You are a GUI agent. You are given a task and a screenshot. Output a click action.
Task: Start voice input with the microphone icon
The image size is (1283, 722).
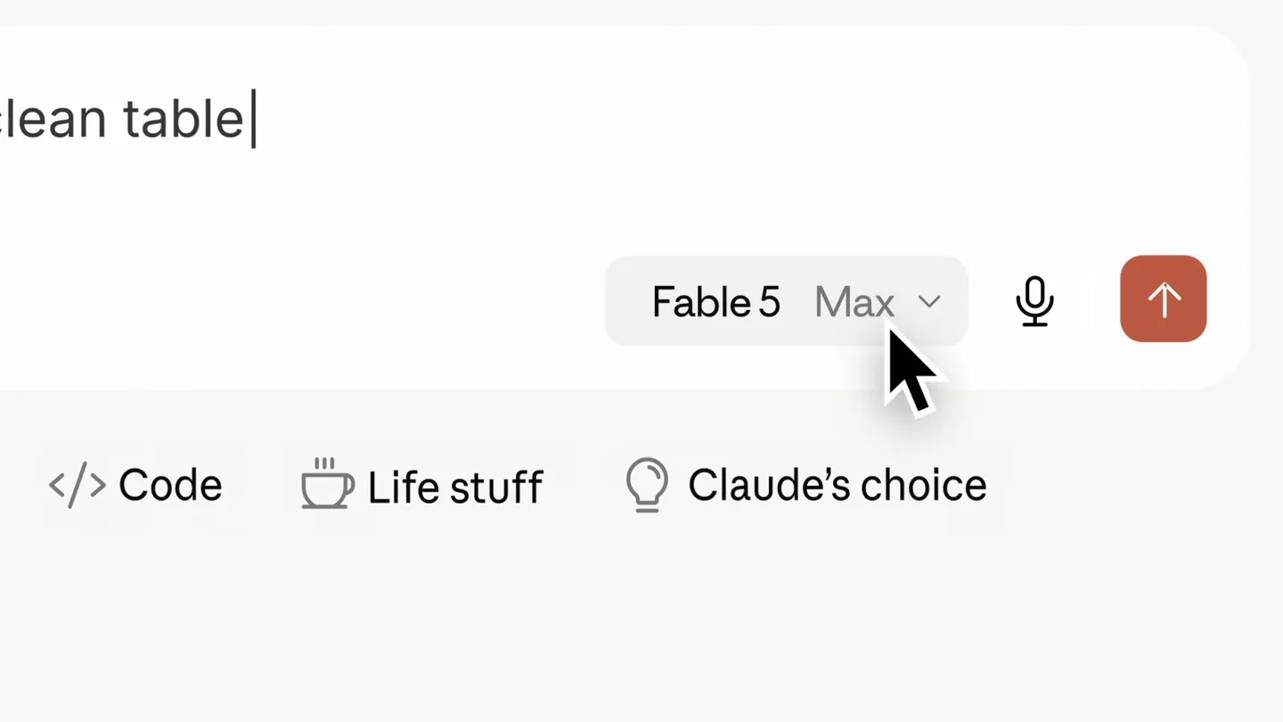[1034, 301]
